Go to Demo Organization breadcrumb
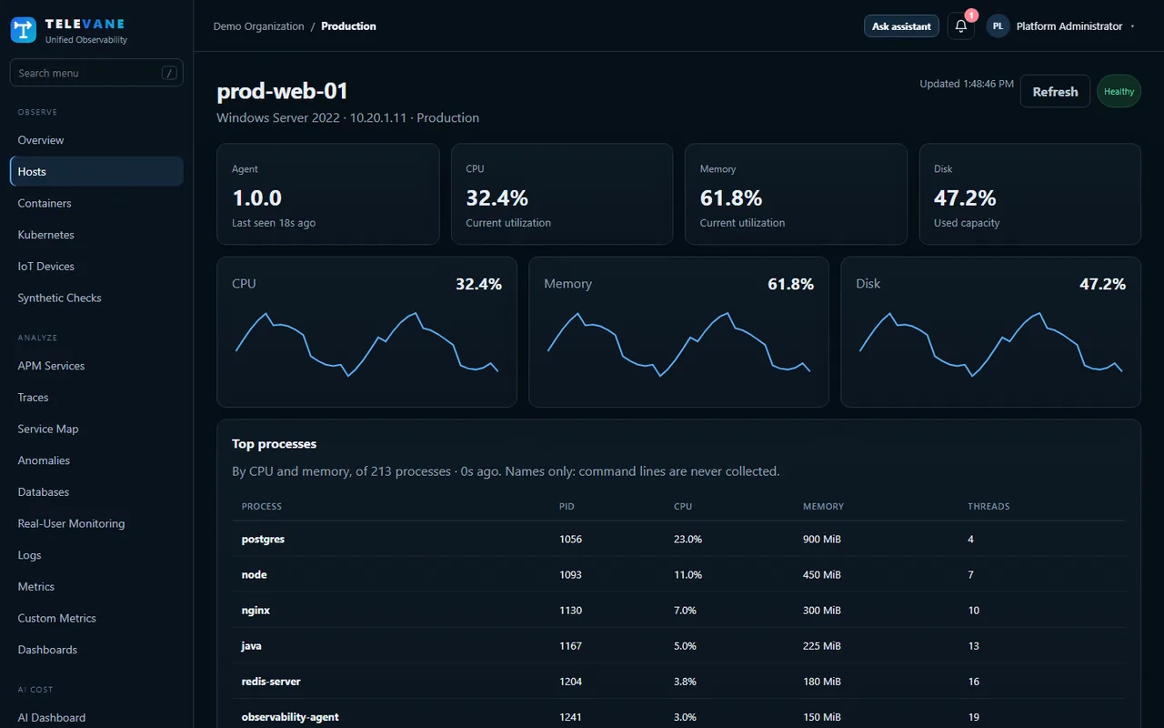 click(x=259, y=26)
